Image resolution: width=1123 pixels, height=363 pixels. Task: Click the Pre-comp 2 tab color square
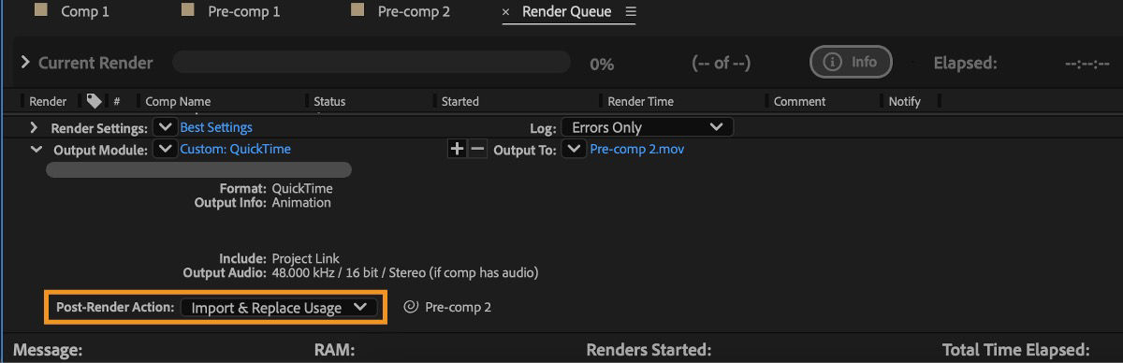357,11
